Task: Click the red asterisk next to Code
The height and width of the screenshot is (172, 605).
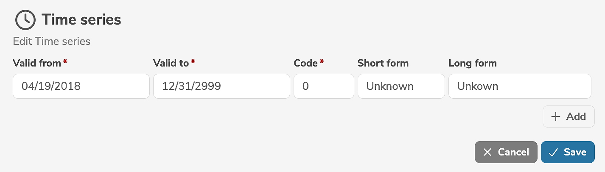Action: (x=322, y=62)
